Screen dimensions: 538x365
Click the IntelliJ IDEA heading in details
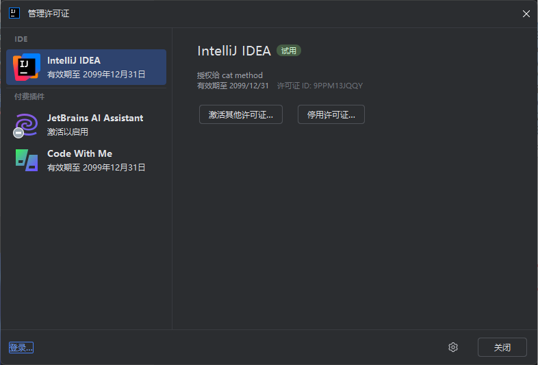[234, 51]
